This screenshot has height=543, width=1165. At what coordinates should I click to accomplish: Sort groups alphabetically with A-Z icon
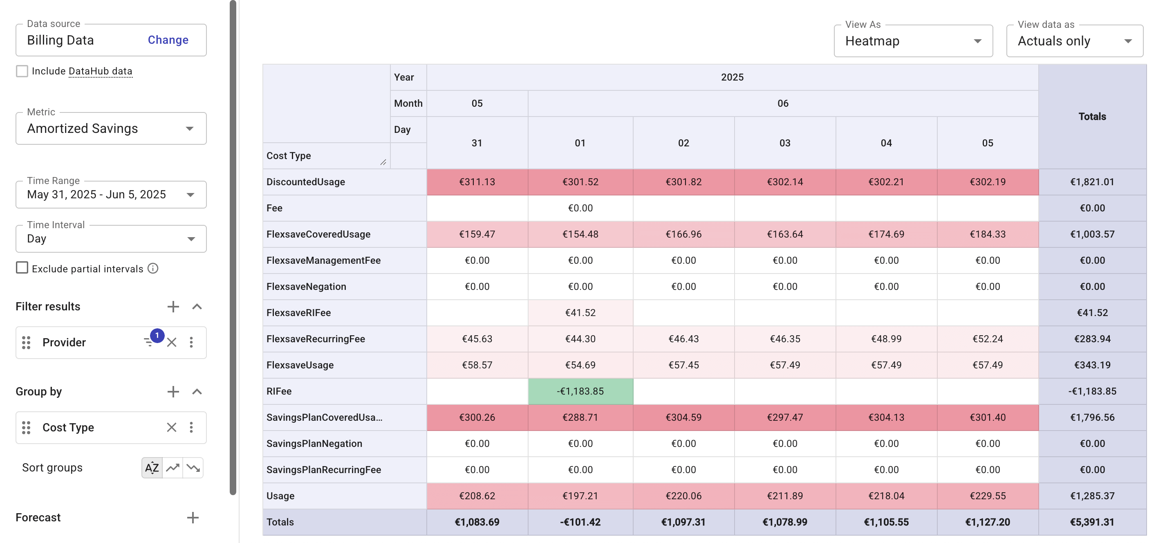coord(152,467)
